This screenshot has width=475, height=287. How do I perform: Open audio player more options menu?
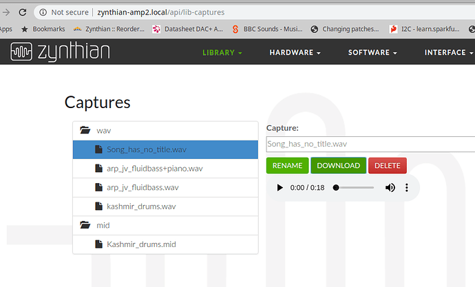407,188
